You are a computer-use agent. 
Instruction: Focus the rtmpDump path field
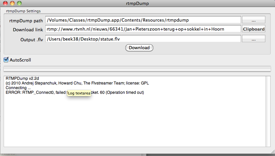pyautogui.click(x=143, y=20)
